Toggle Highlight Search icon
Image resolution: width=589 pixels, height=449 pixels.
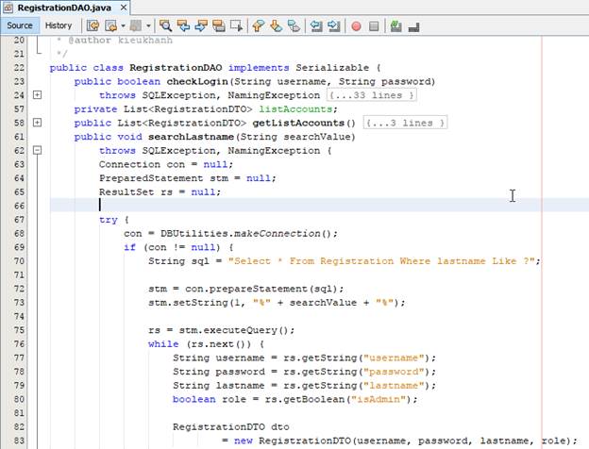point(219,25)
